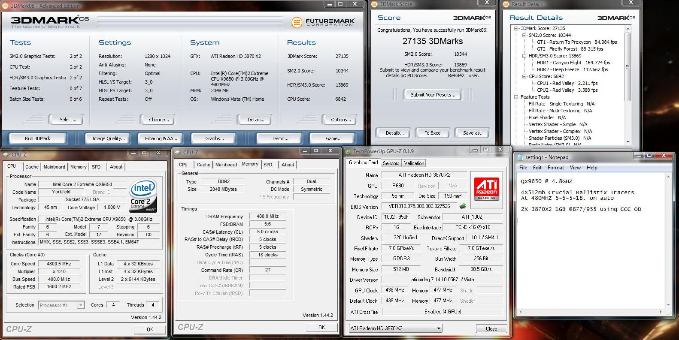679x340 pixels.
Task: Open the Notepad Edit menu
Action: [537, 168]
